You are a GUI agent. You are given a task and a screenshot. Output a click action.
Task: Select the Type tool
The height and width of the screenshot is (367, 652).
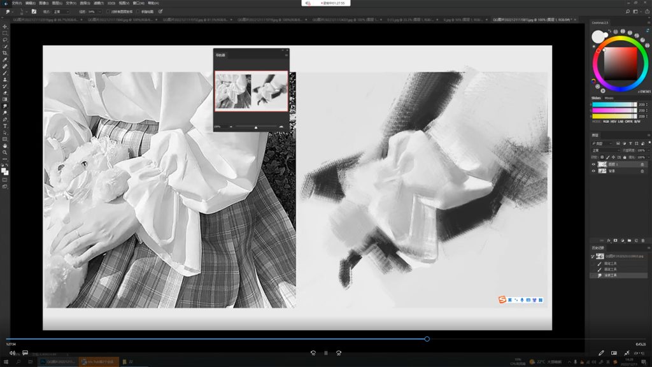5,126
